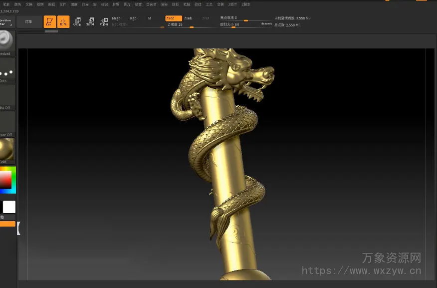
Task: Open the Gold material picker
Action: point(6,150)
